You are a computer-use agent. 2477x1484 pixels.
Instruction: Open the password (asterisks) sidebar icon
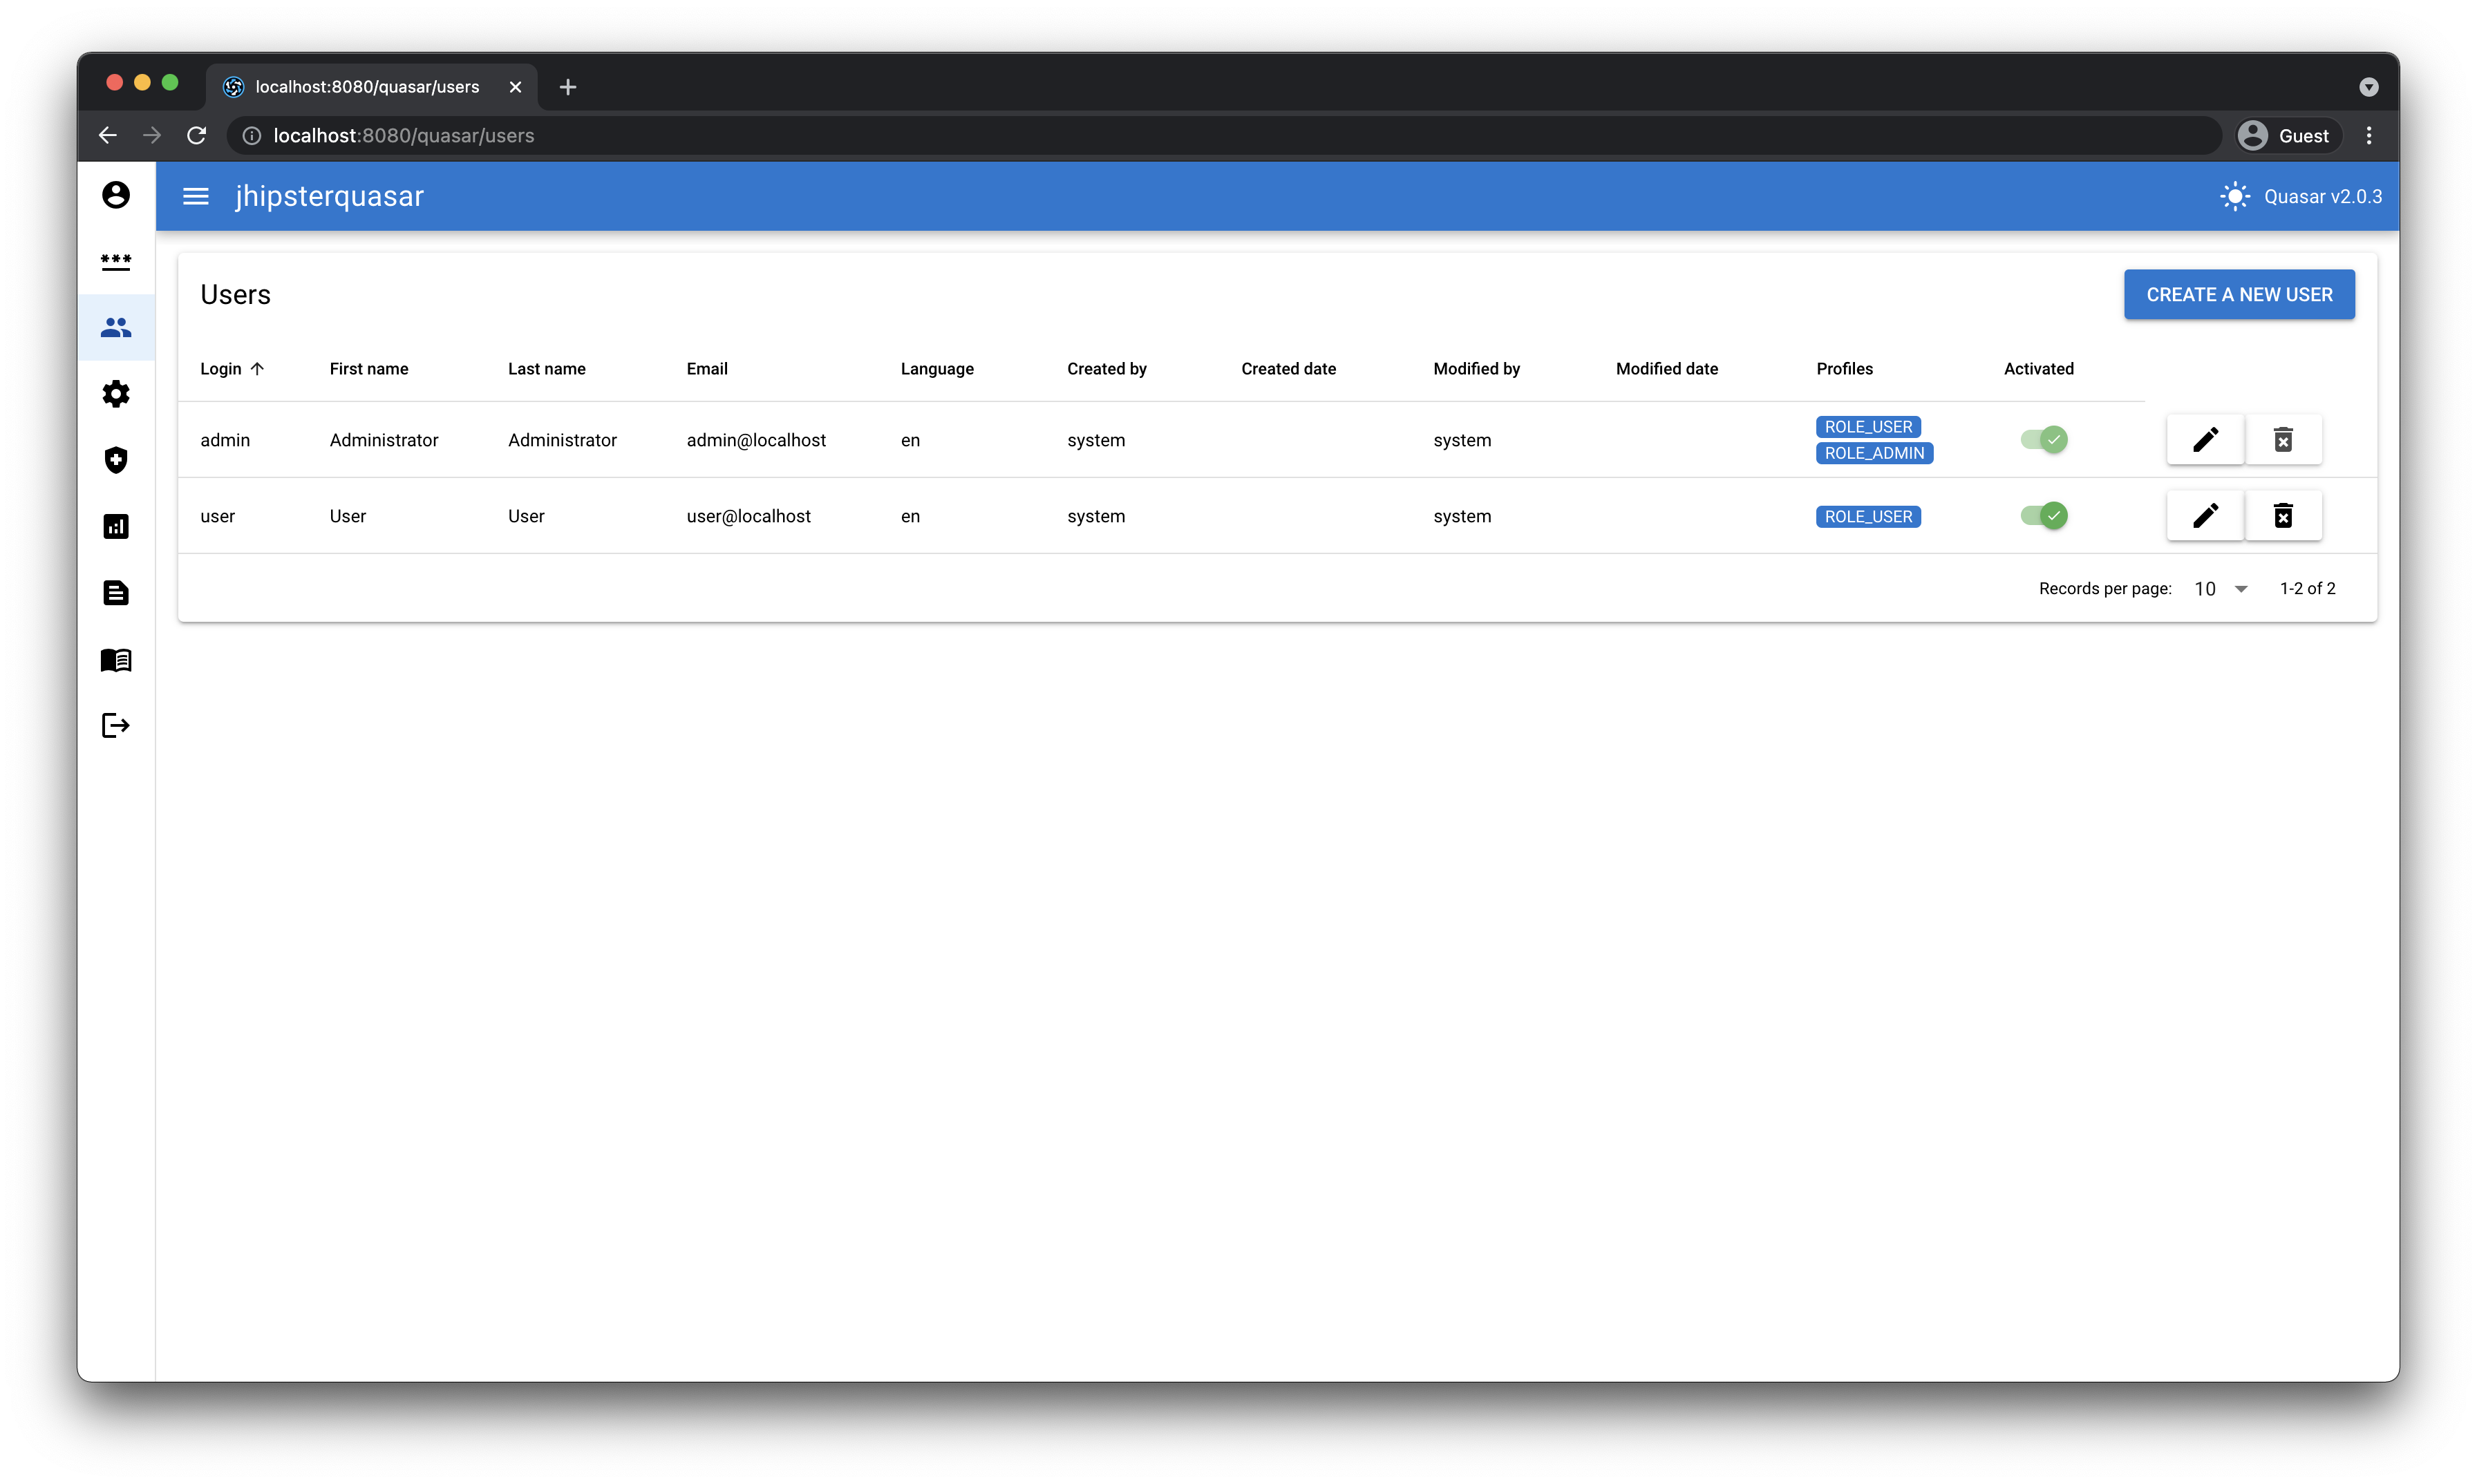tap(116, 261)
